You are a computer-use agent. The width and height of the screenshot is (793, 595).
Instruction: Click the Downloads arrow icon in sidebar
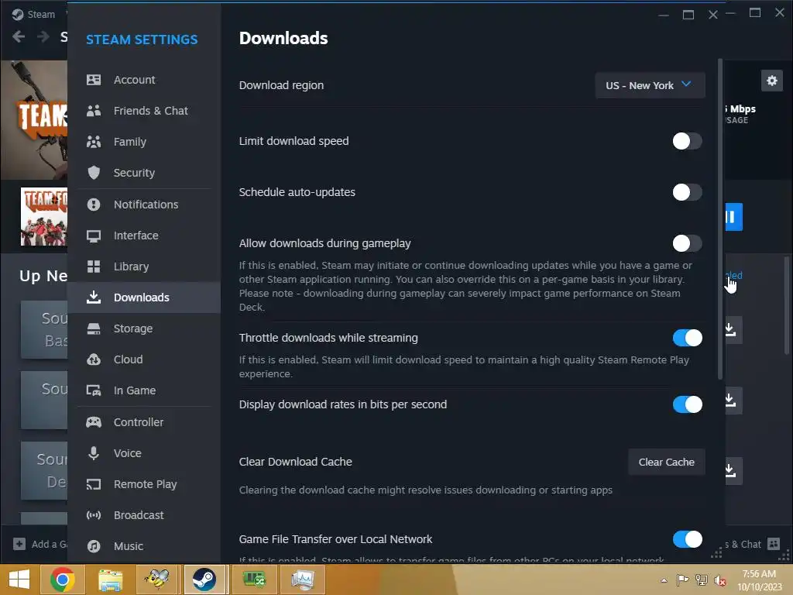click(94, 297)
